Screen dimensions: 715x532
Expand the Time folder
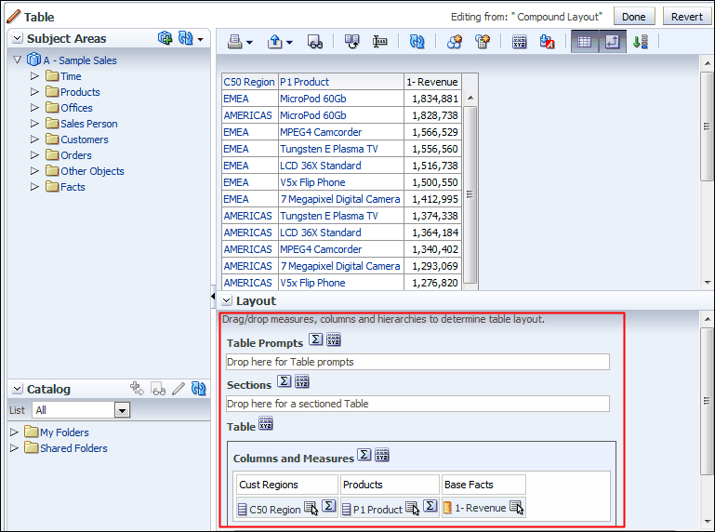click(34, 75)
